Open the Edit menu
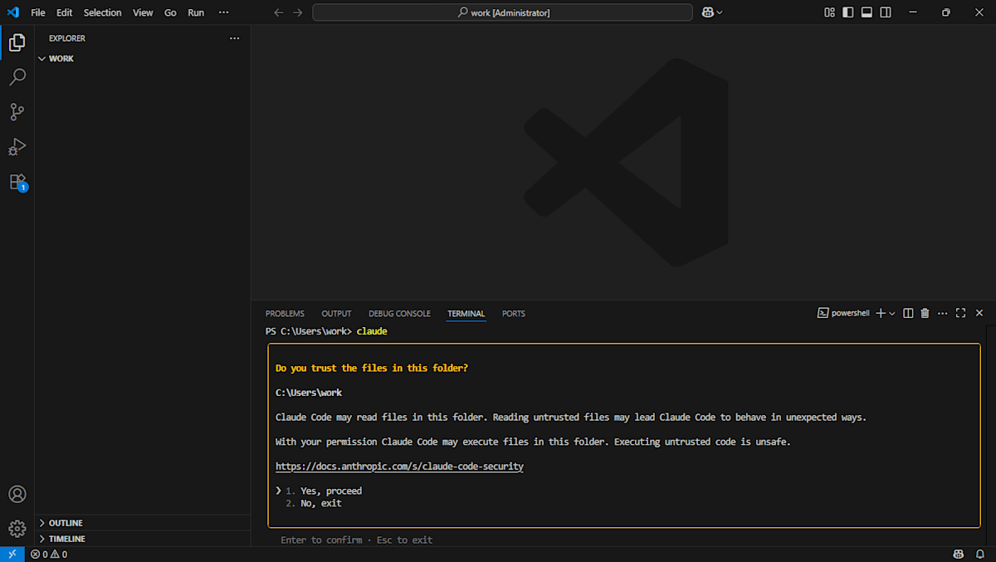996x562 pixels. (x=65, y=12)
